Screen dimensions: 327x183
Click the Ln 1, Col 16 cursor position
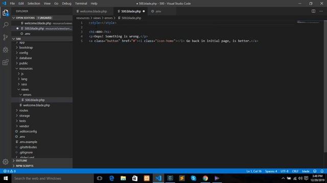(254, 171)
